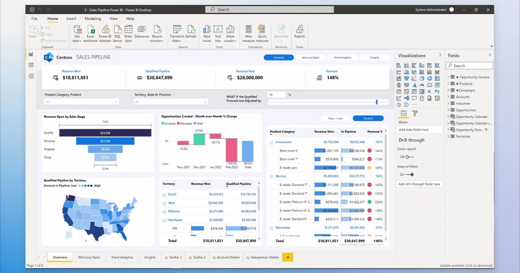Switch to Trend Analytics page tab
The height and width of the screenshot is (273, 520).
click(x=122, y=257)
